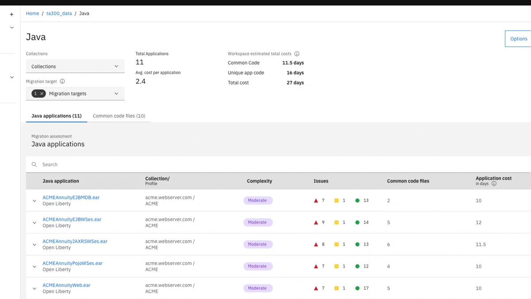Screen dimensions: 531x299
Task: Click the search magnifier icon above the table
Action: (34, 164)
